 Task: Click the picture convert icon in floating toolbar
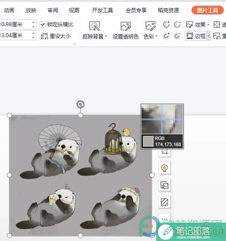(x=164, y=185)
